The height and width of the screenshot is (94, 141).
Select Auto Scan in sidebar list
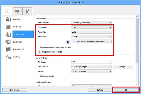click(x=16, y=19)
